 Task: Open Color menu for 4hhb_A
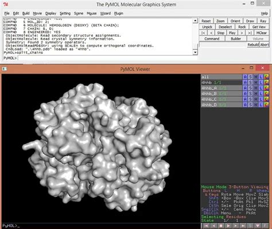pos(266,88)
